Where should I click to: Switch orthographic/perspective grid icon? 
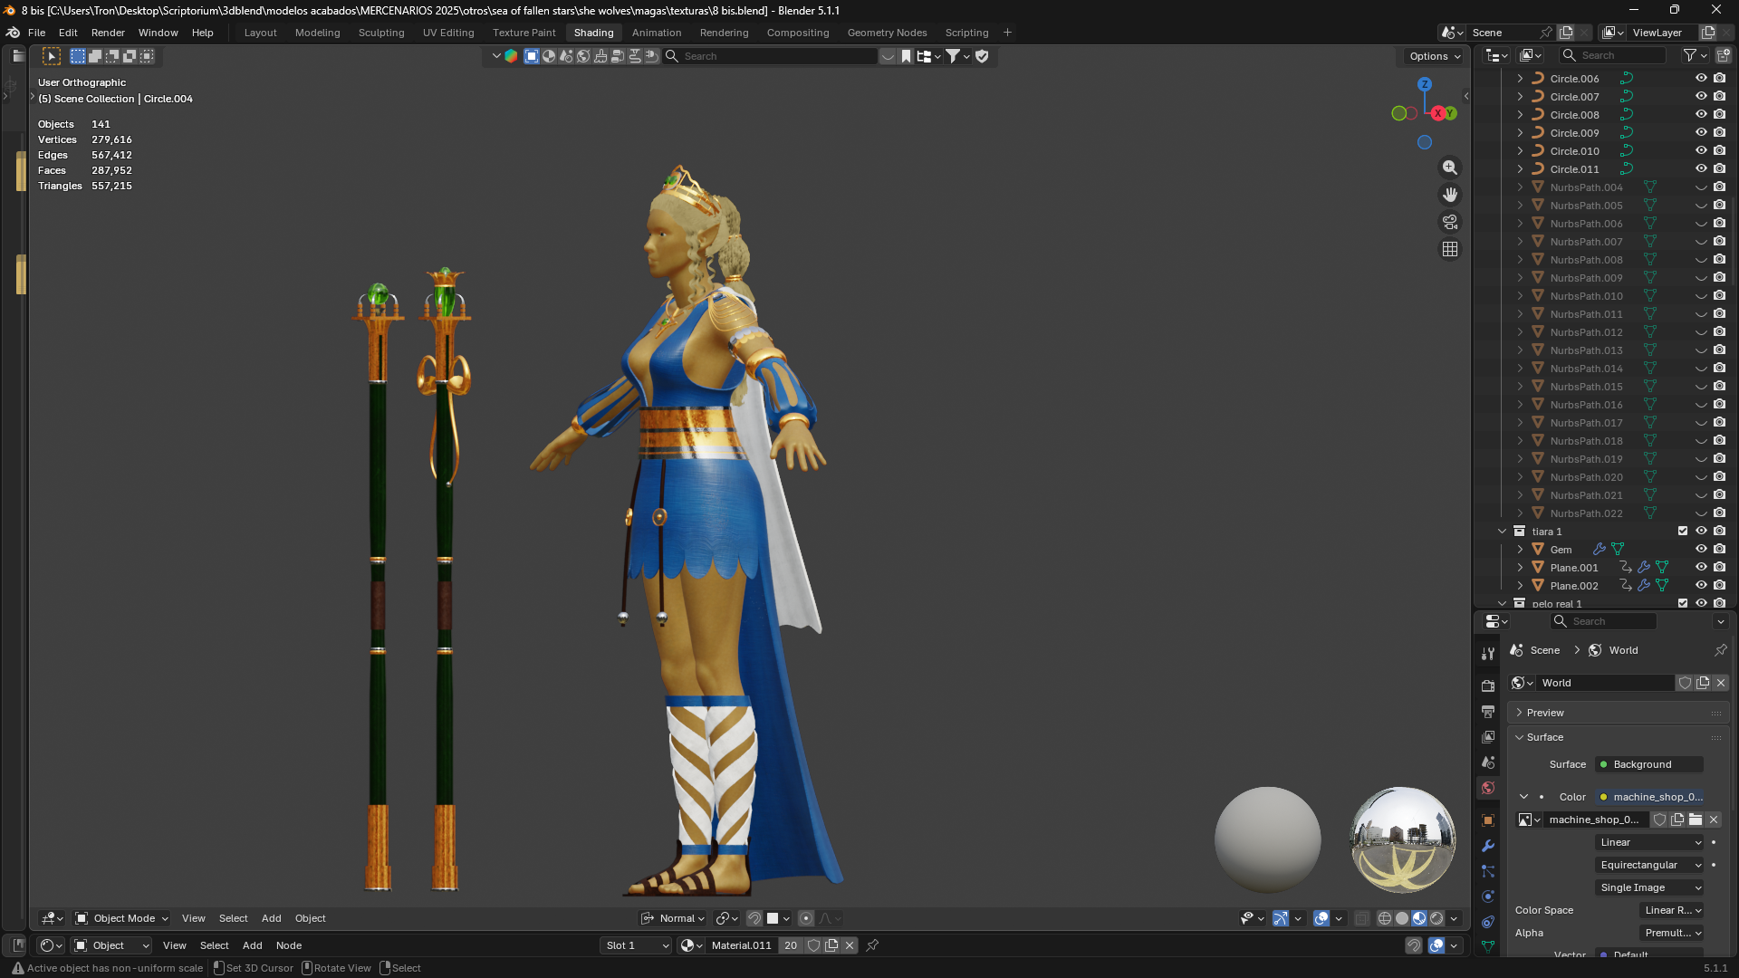pyautogui.click(x=1450, y=249)
